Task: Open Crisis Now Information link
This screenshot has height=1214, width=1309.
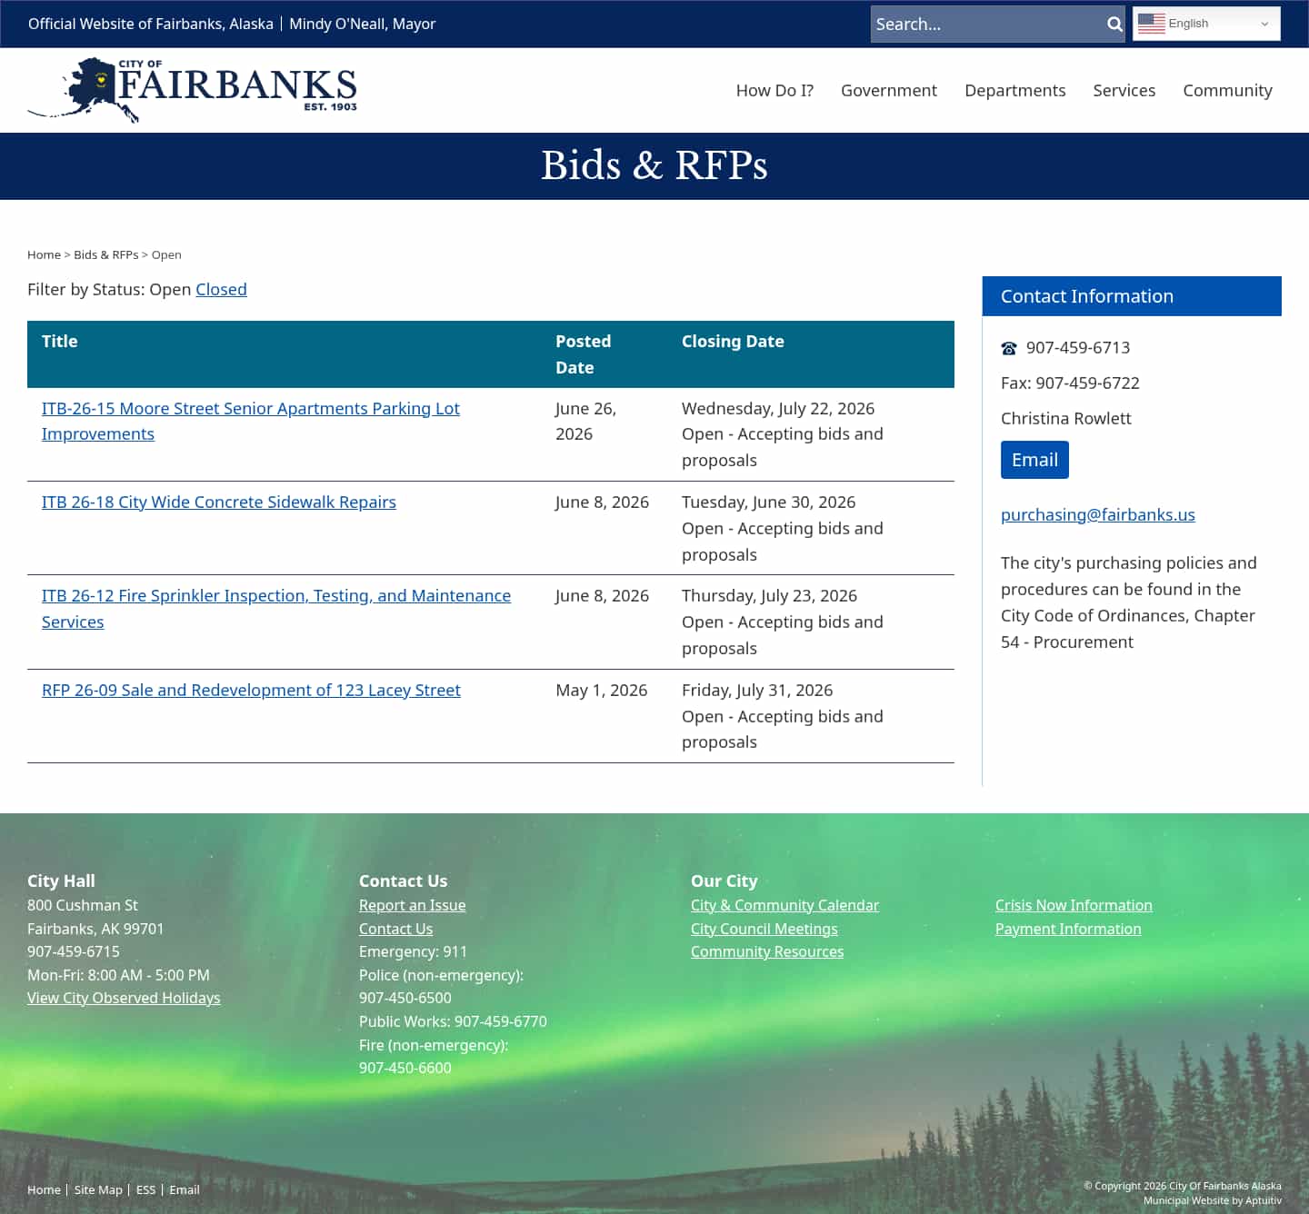Action: point(1074,906)
